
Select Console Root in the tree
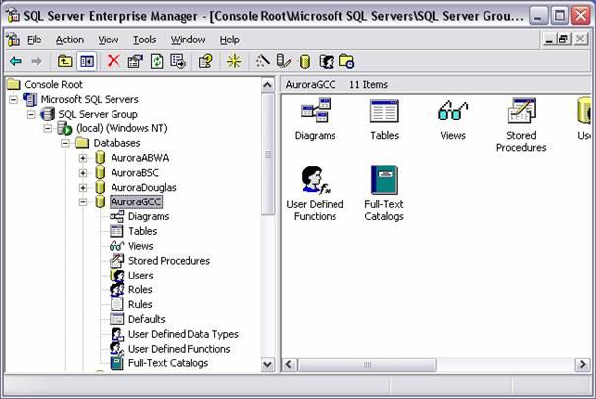[x=53, y=84]
